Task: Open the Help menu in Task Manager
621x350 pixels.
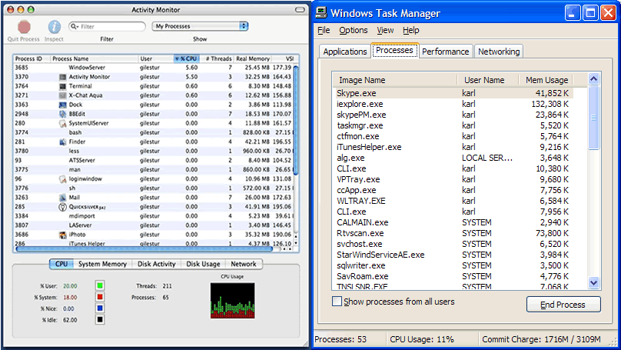Action: click(x=411, y=30)
